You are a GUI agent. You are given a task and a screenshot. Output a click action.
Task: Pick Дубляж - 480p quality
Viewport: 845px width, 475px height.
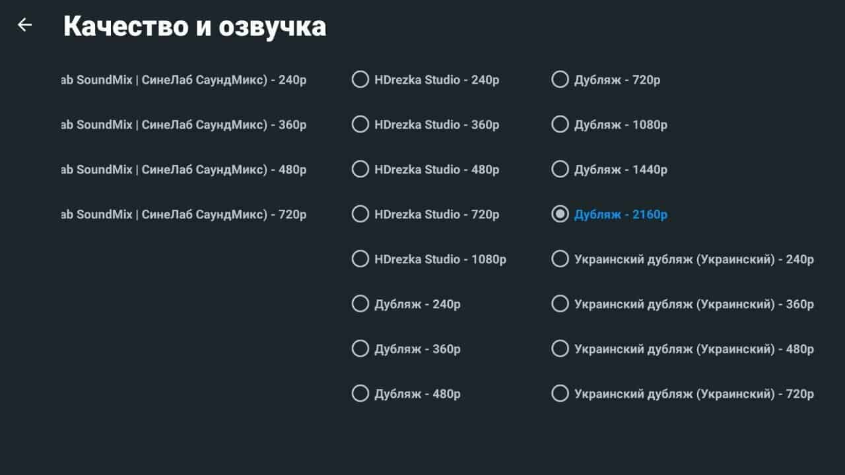tap(360, 394)
